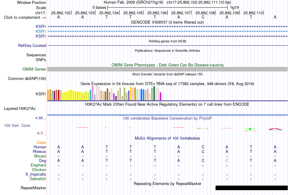Click the Dog alignment row label
The image size is (288, 195).
point(43,161)
